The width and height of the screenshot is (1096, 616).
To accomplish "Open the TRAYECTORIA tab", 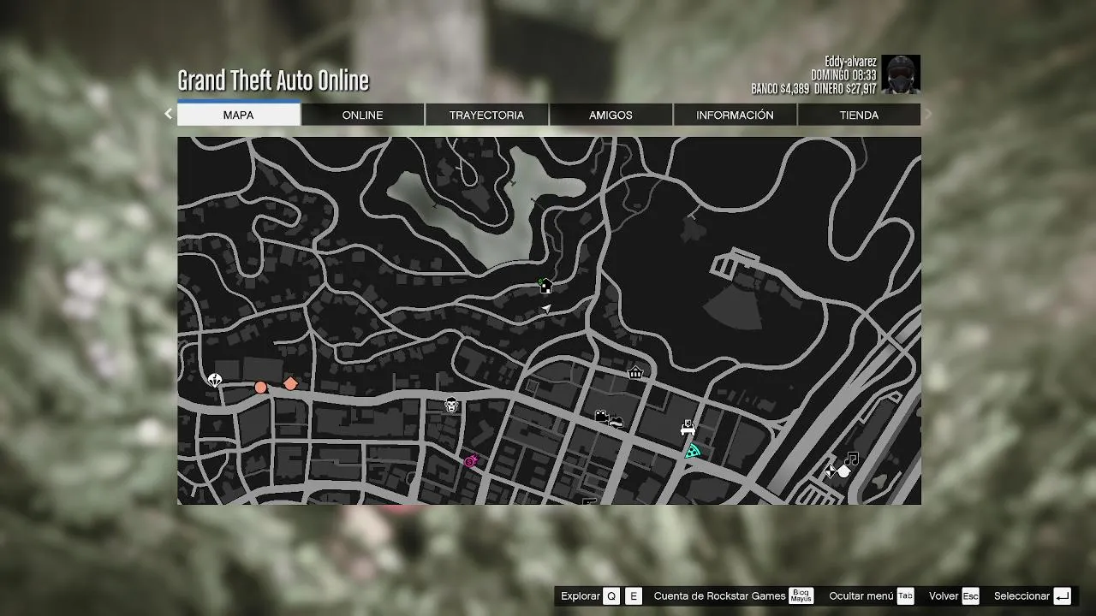I will point(486,115).
